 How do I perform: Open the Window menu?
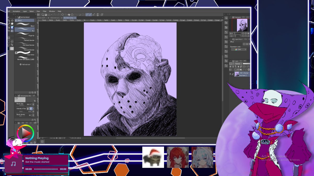click(x=52, y=11)
